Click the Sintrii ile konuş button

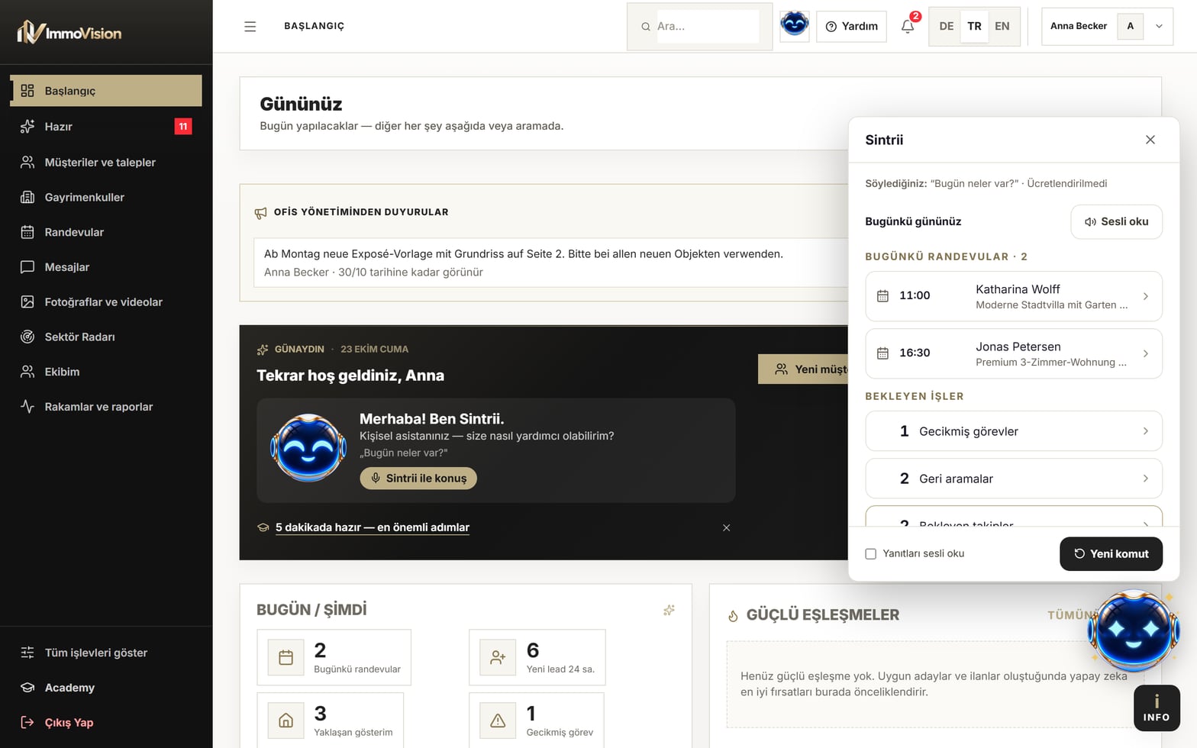[418, 478]
